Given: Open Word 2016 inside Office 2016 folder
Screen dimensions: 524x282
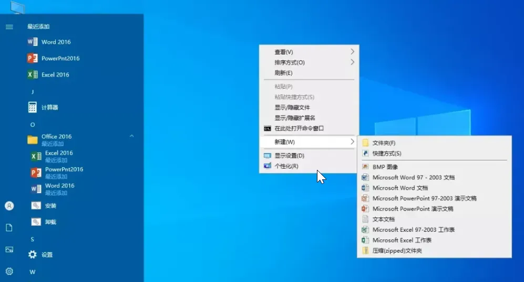Looking at the screenshot, I should coord(53,189).
